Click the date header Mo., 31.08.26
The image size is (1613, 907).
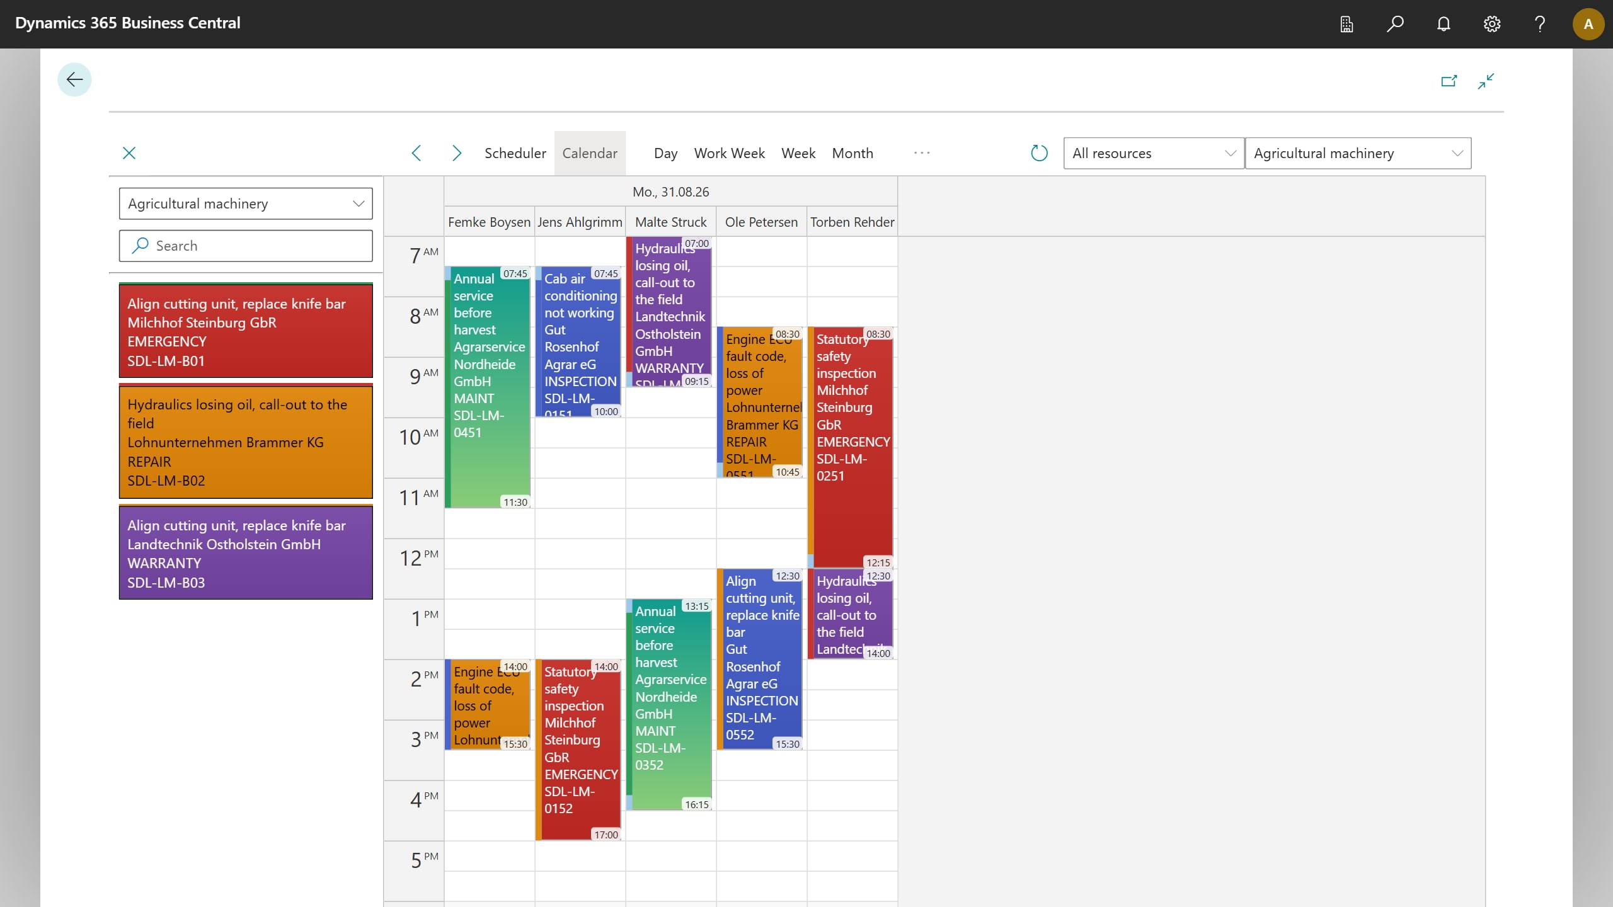(x=670, y=191)
